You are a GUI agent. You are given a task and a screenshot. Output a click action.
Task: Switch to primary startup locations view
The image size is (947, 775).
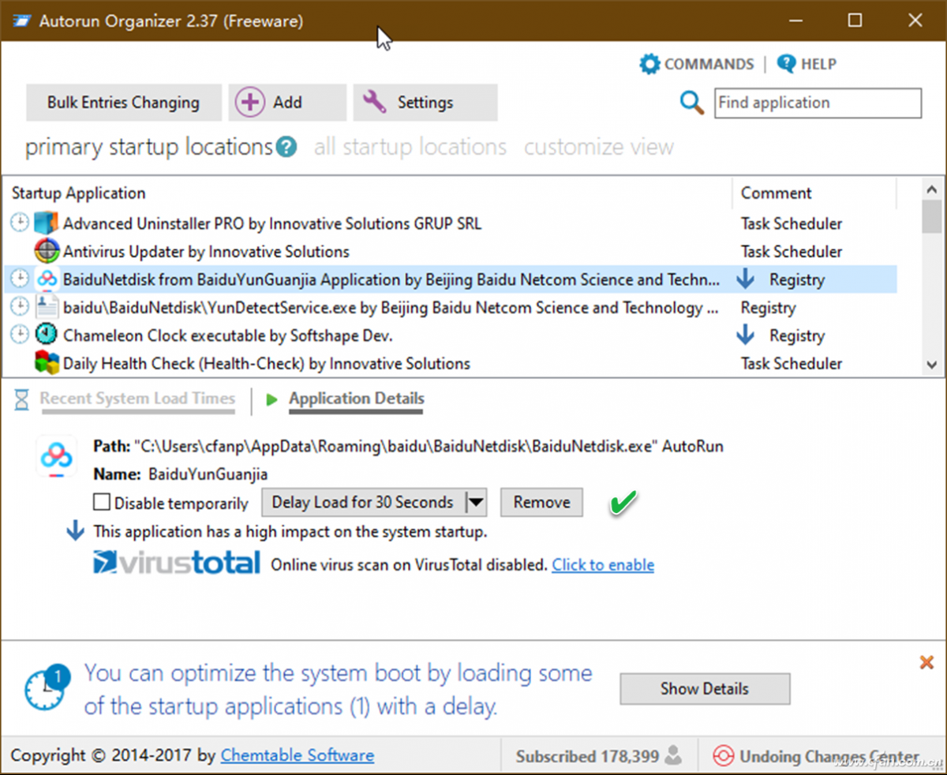tap(149, 147)
